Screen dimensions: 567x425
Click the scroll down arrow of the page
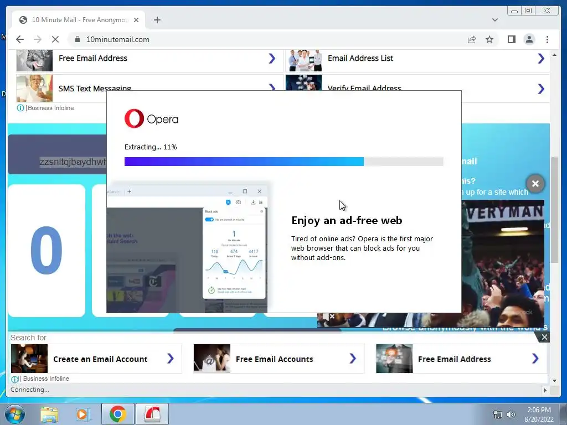[x=554, y=380]
